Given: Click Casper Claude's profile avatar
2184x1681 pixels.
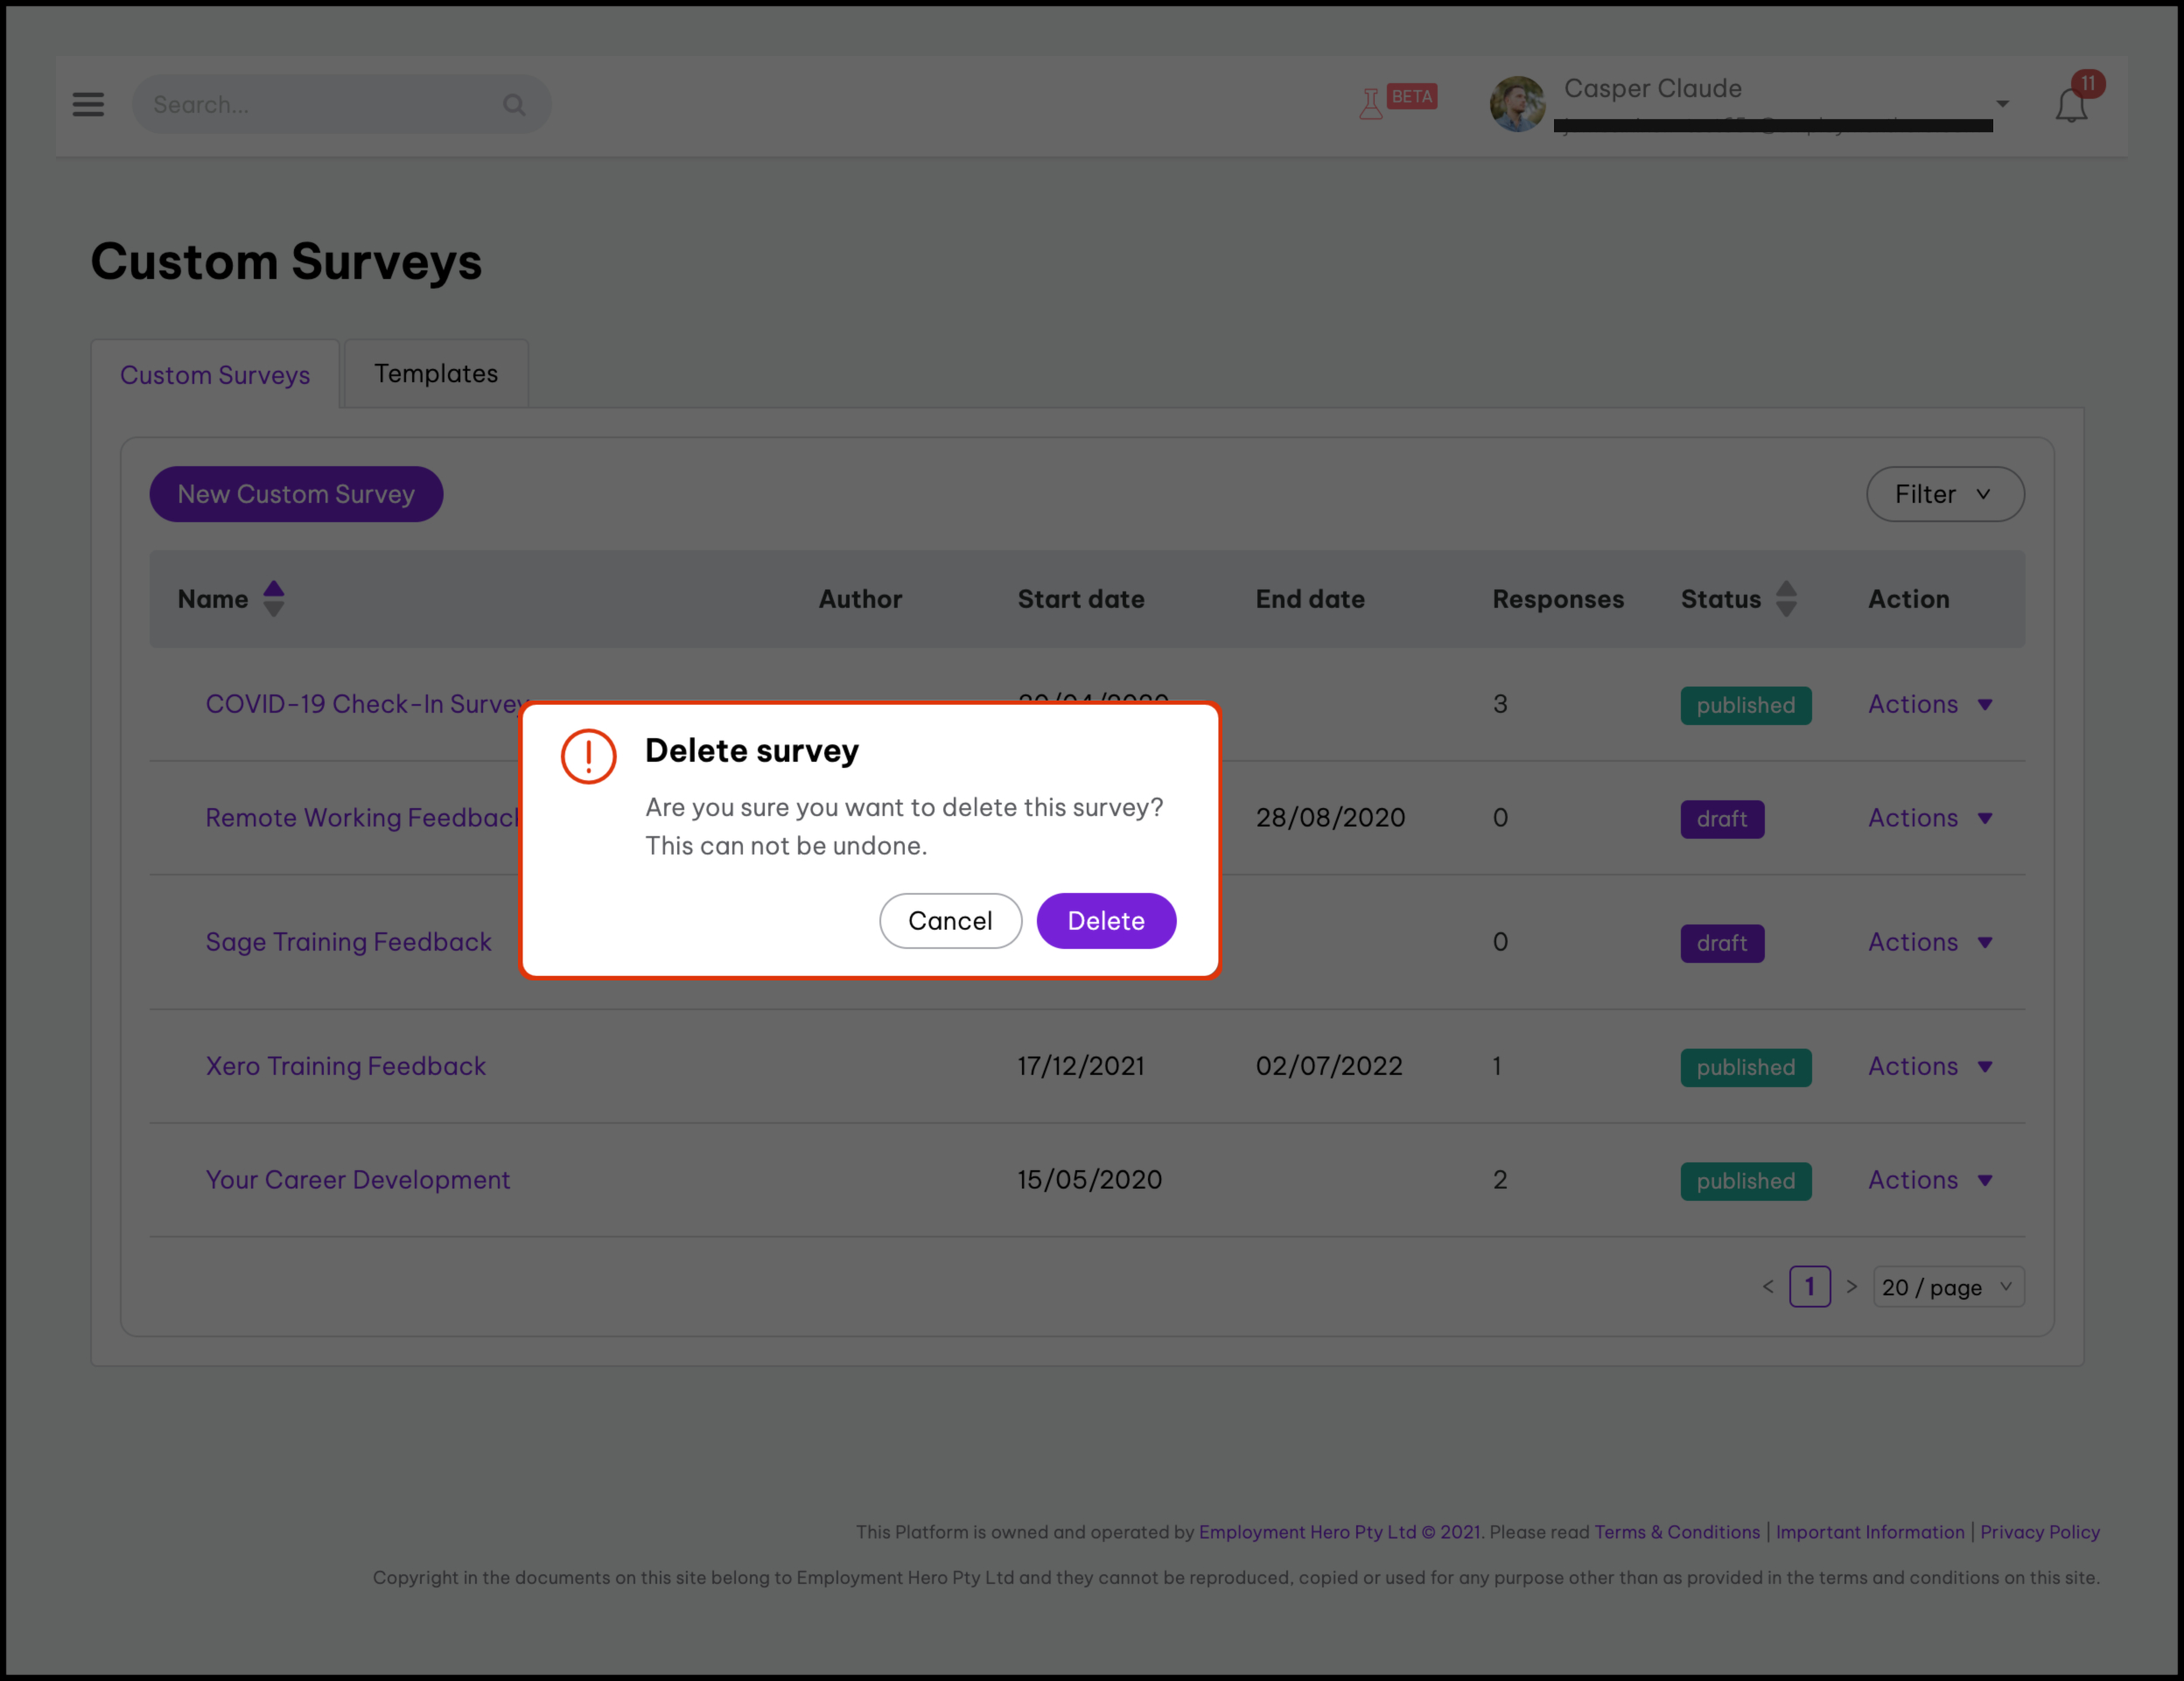Looking at the screenshot, I should tap(1517, 104).
